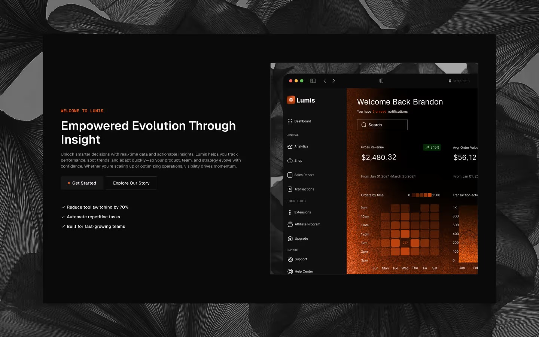Viewport: 539px width, 337px height.
Task: Select the Analytics chart icon
Action: pos(290,146)
